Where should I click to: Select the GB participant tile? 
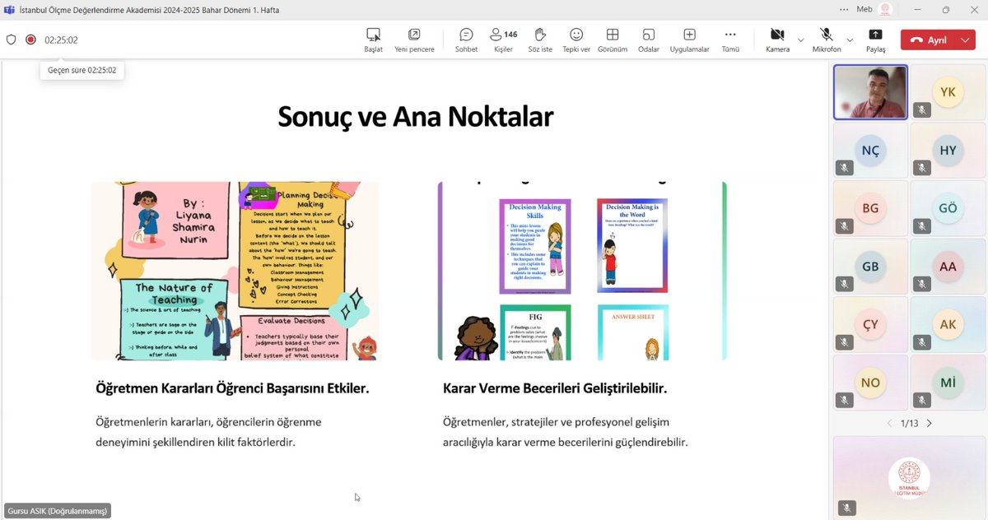[870, 267]
